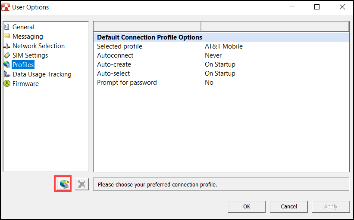This screenshot has height=220, width=354.
Task: Click the delete profile X icon
Action: click(81, 185)
